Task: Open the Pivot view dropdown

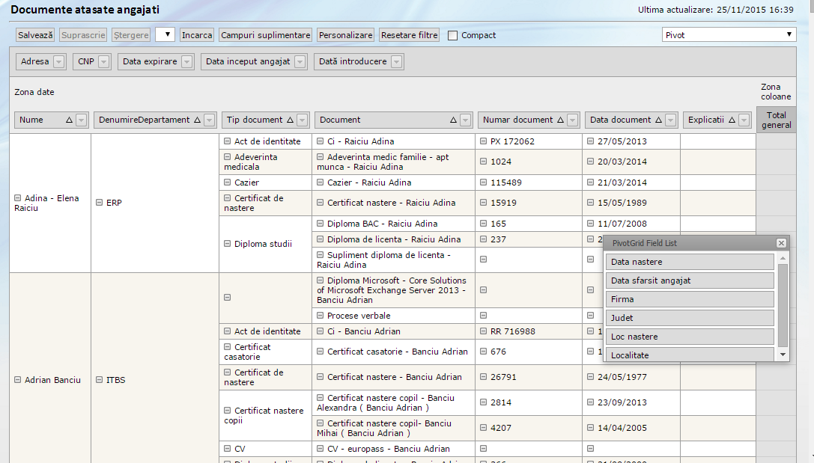Action: point(729,34)
